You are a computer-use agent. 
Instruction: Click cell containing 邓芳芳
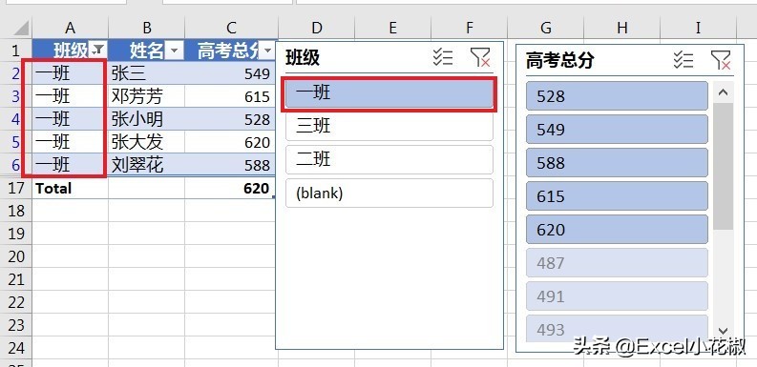tap(147, 96)
